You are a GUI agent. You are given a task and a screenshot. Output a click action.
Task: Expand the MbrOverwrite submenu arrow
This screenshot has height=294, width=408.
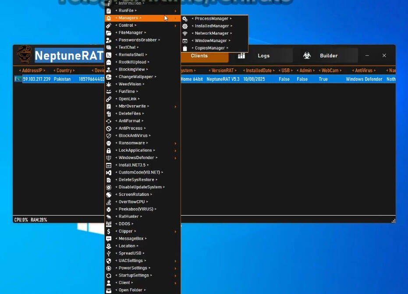pyautogui.click(x=176, y=106)
